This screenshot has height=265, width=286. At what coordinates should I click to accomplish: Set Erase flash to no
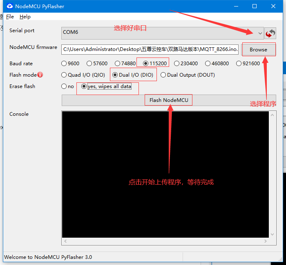[67, 86]
